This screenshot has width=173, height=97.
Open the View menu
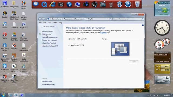tap(49, 23)
